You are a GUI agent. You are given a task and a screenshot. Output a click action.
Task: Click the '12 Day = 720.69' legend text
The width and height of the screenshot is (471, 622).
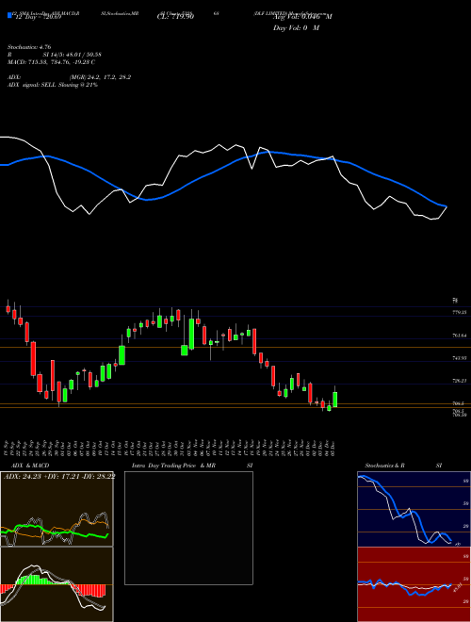point(37,17)
